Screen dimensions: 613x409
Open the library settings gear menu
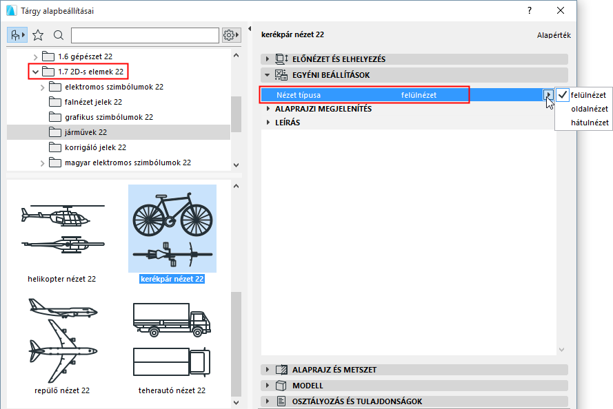click(231, 36)
